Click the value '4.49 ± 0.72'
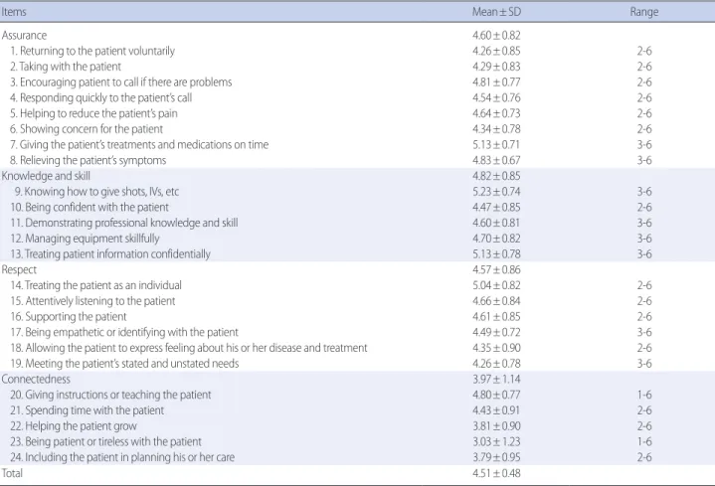Image resolution: width=715 pixels, height=486 pixels. (x=496, y=332)
